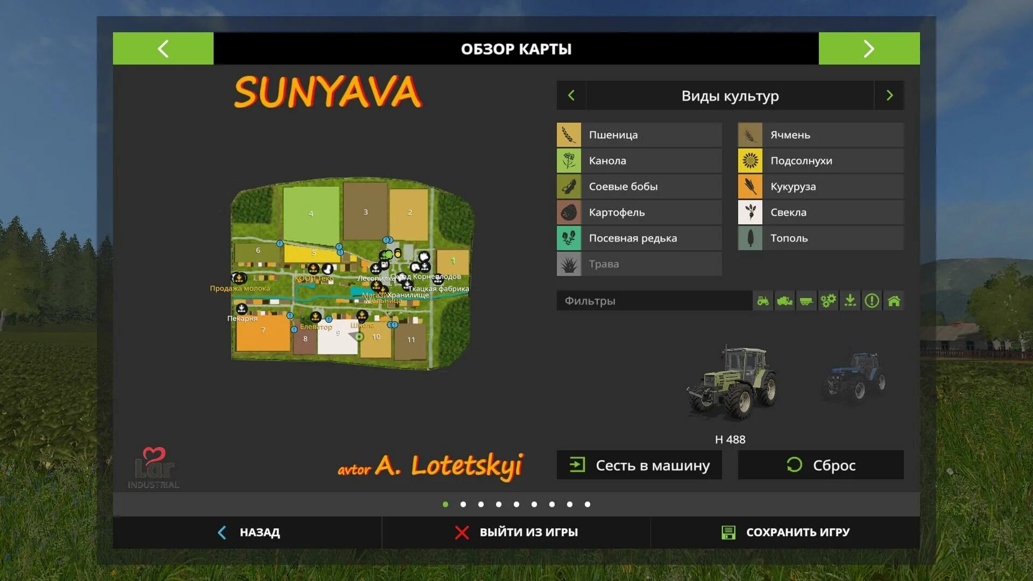
Task: Go back using Виды культур left chevron
Action: [x=571, y=95]
